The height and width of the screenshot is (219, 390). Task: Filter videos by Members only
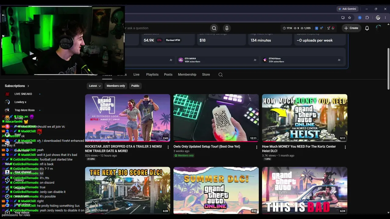116,86
